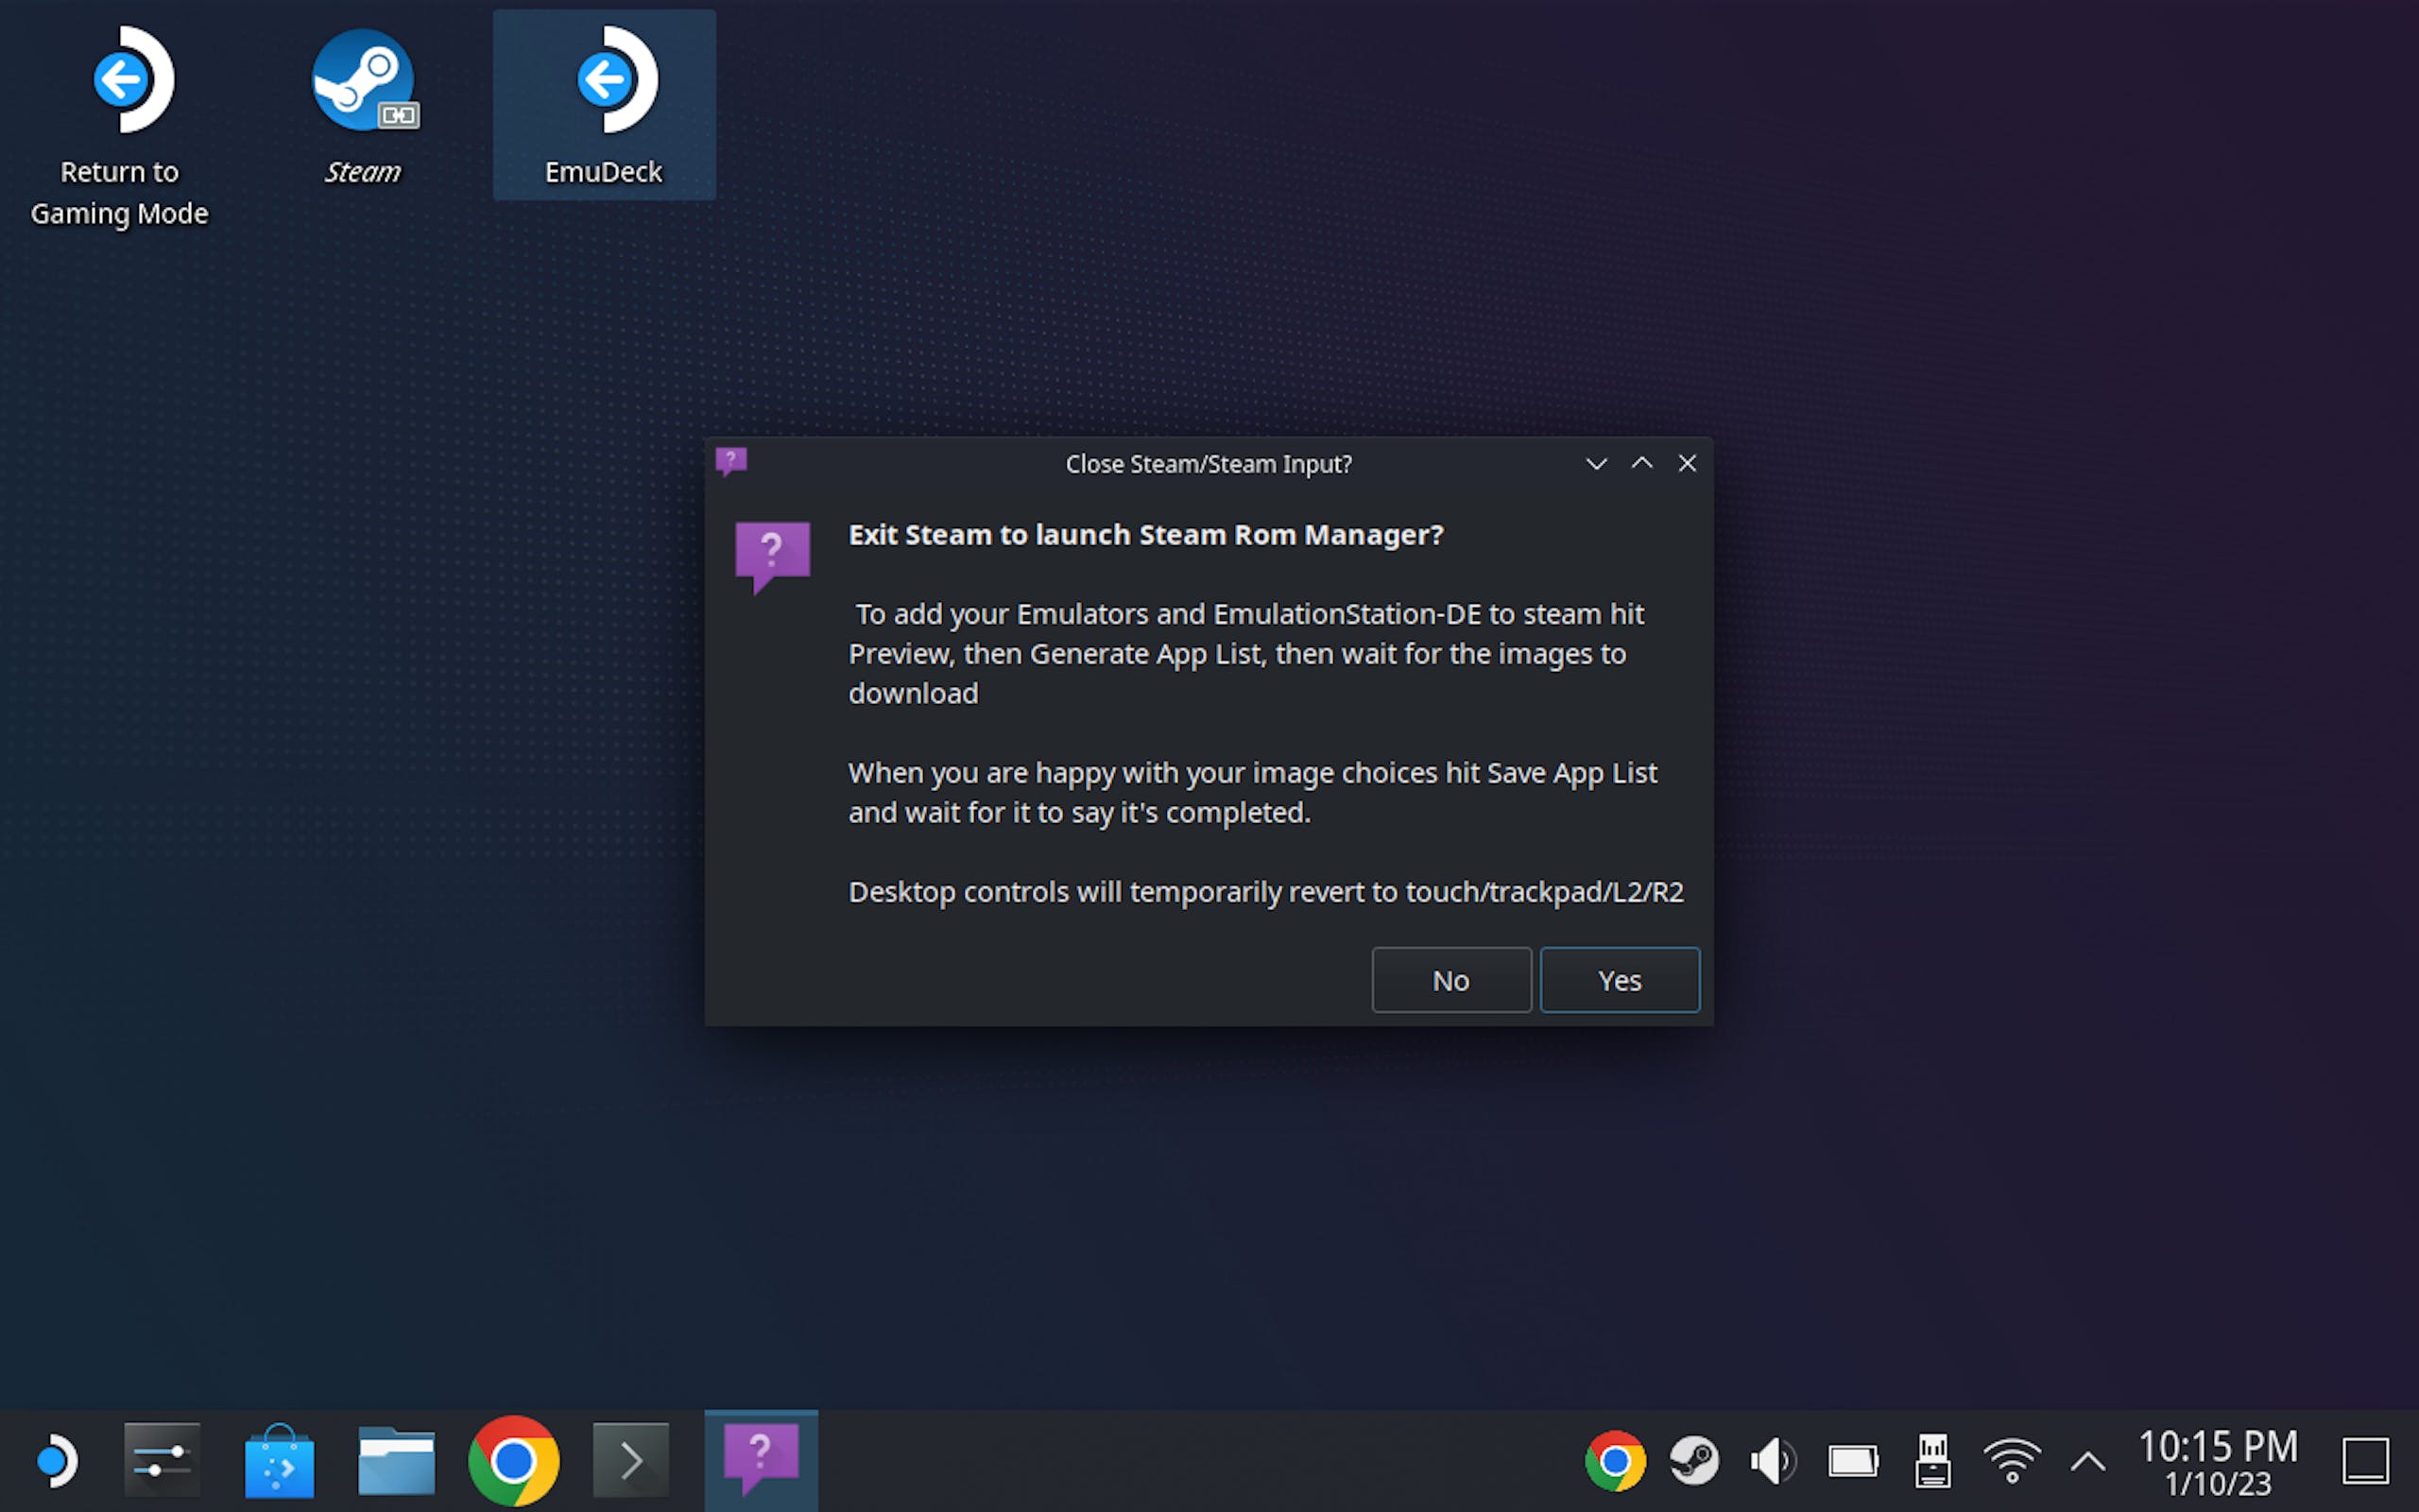Viewport: 2419px width, 1512px height.
Task: Open Wi-Fi network settings in tray
Action: [2011, 1462]
